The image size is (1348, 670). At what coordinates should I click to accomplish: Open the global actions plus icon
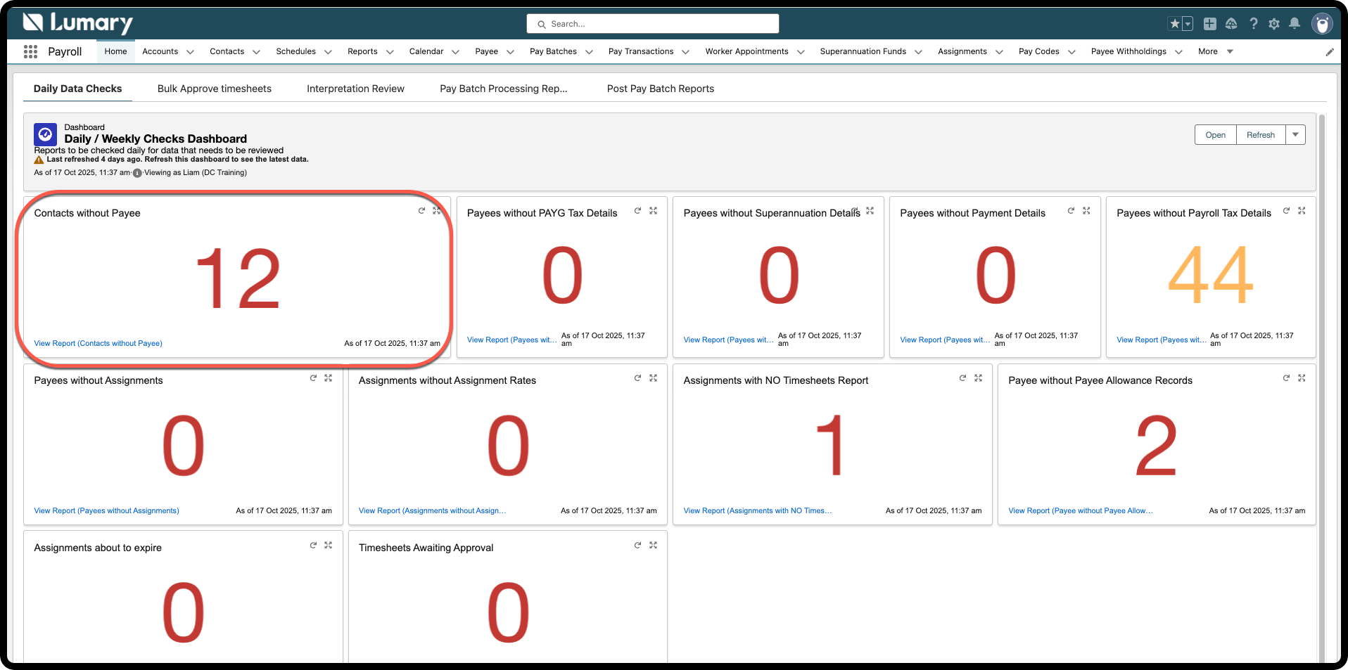1210,24
